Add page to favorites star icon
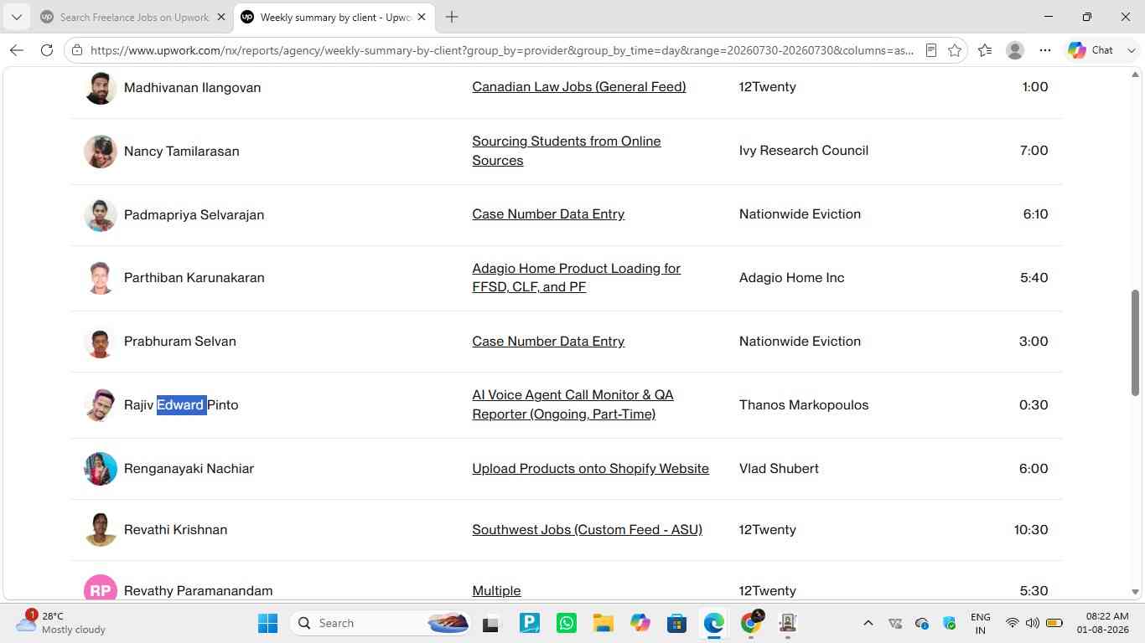 [x=955, y=50]
